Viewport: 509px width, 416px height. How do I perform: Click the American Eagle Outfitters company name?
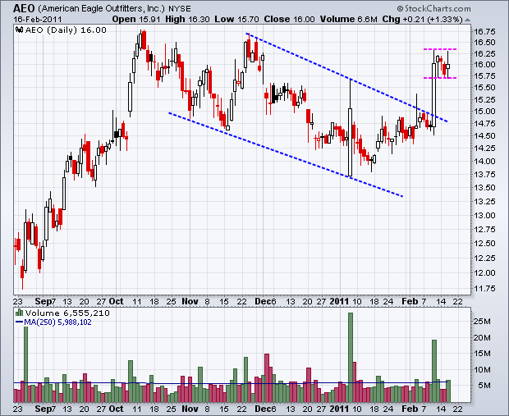pos(101,8)
